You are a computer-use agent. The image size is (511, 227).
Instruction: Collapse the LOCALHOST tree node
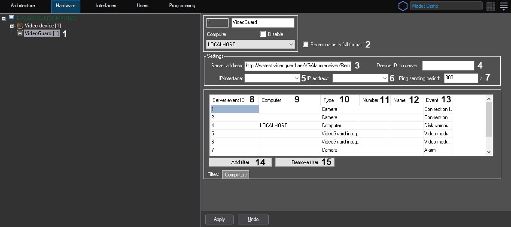[x=4, y=18]
